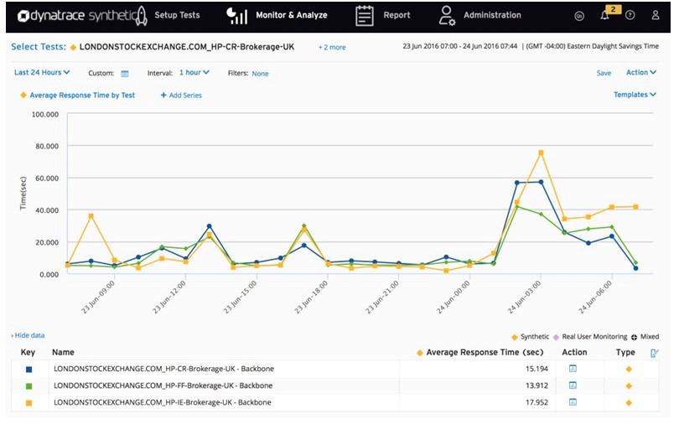Collapse the table with Hide data
This screenshot has height=424, width=679.
pyautogui.click(x=28, y=335)
